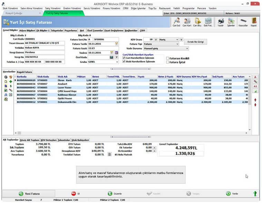Open the Kısayollar shortcuts icon

[243, 22]
